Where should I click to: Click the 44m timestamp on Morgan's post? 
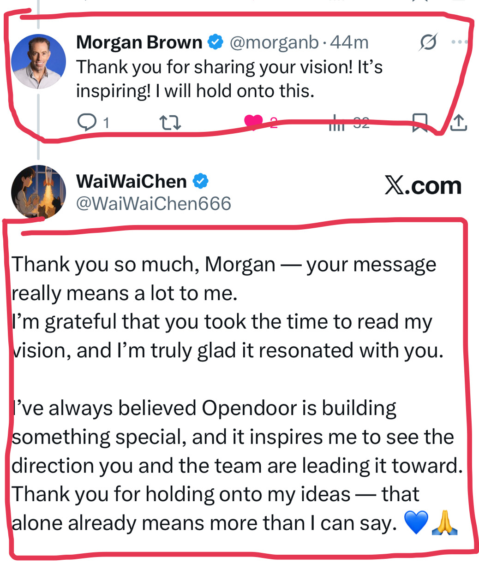tap(349, 42)
